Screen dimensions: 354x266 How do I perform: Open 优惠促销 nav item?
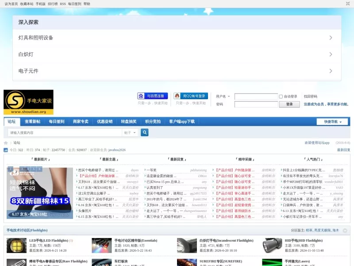(x=105, y=121)
